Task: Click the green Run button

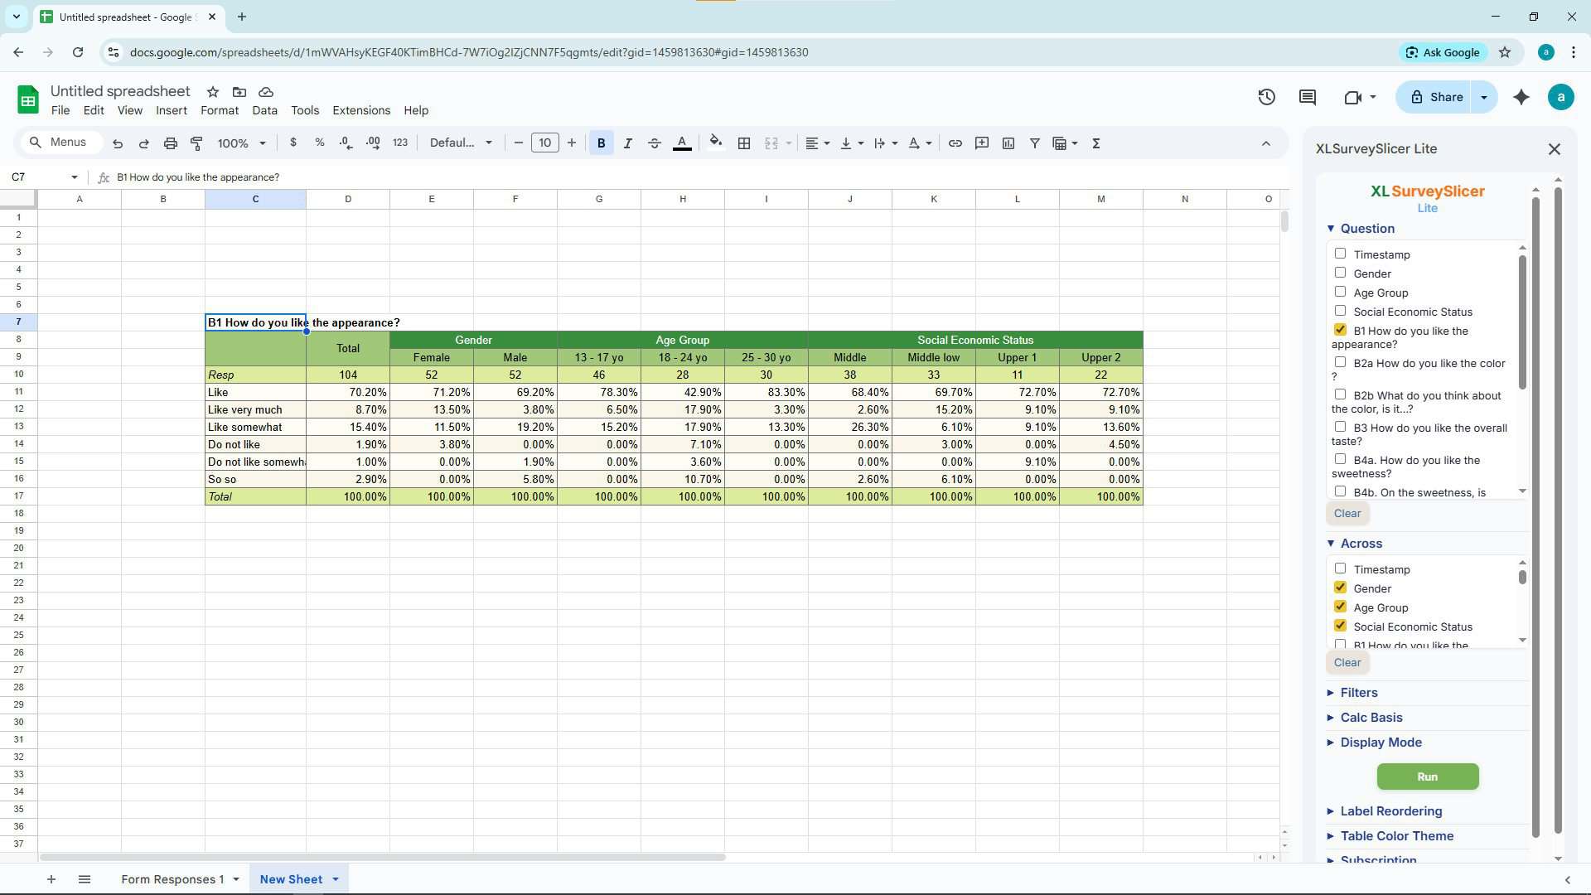Action: 1428,776
